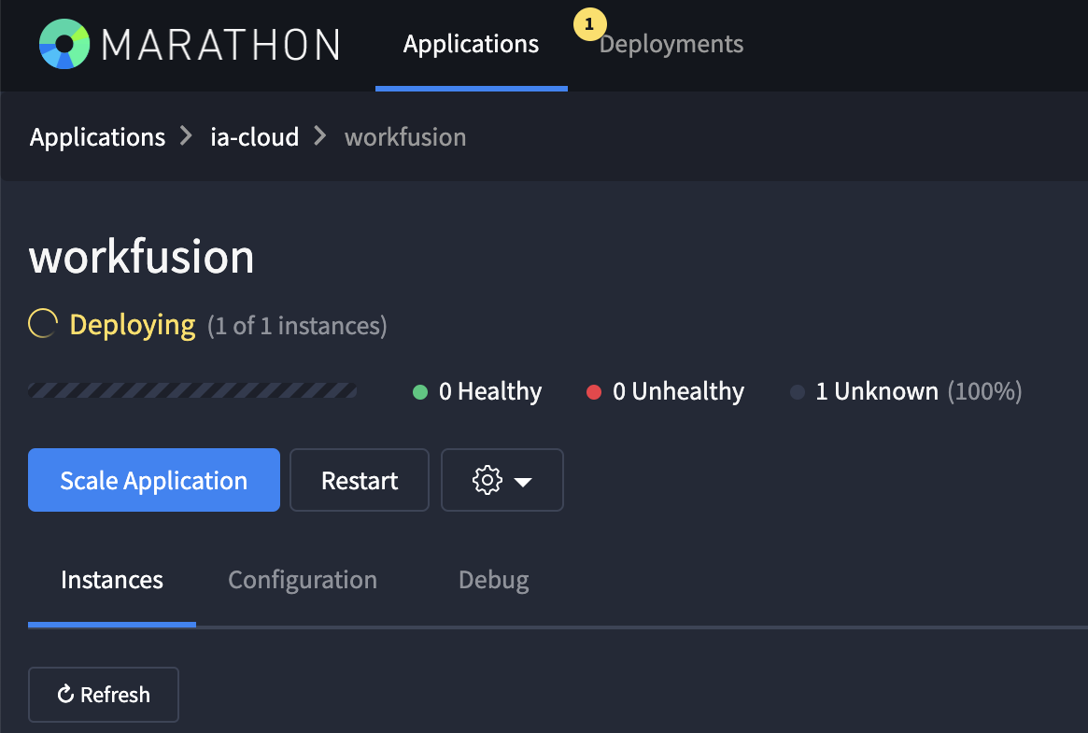
Task: Click the red Unhealthy status dot
Action: (594, 392)
